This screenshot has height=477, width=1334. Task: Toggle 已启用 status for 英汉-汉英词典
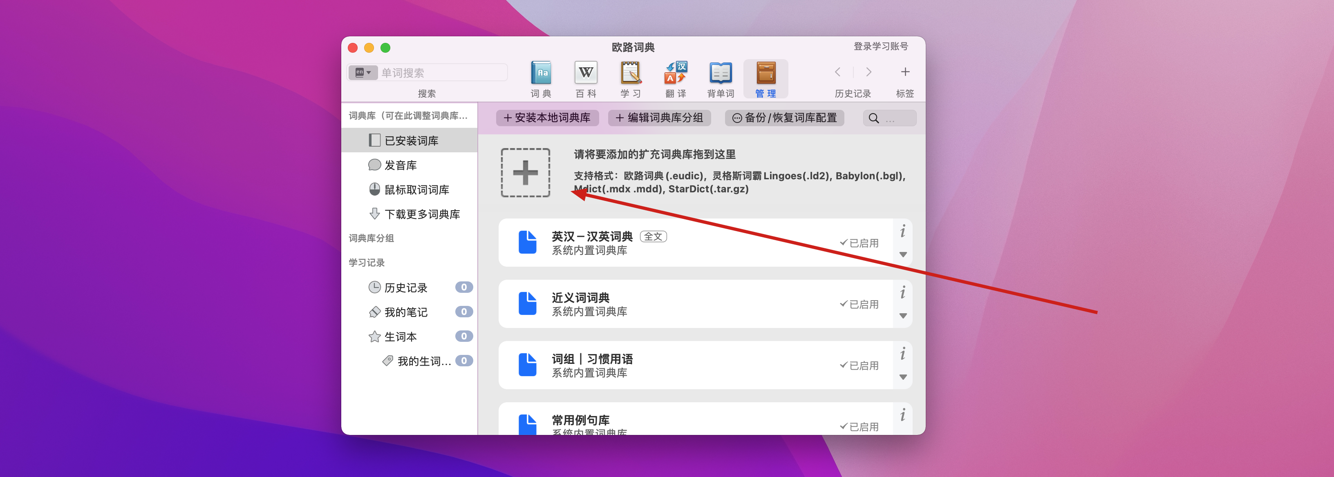(x=859, y=243)
